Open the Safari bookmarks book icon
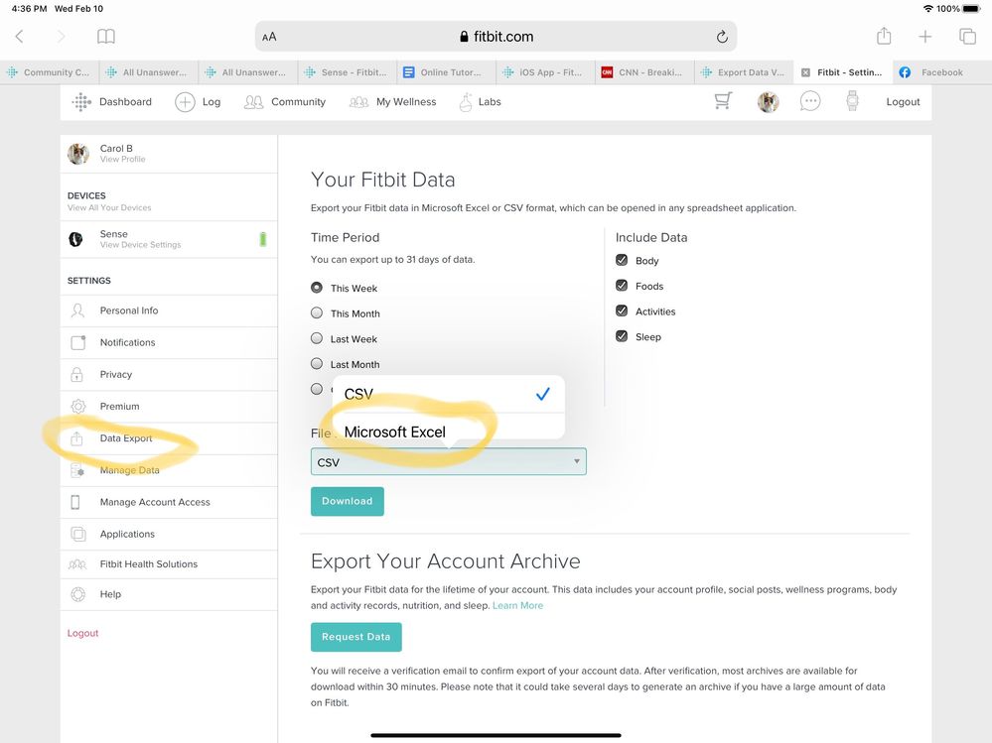 point(105,37)
